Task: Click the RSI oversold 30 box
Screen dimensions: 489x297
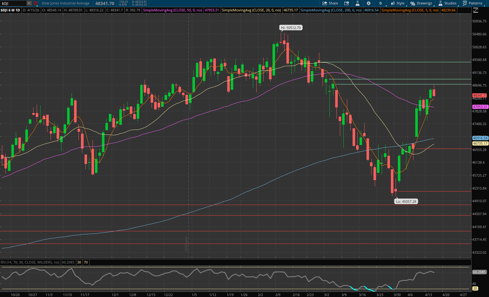Action: click(79, 262)
